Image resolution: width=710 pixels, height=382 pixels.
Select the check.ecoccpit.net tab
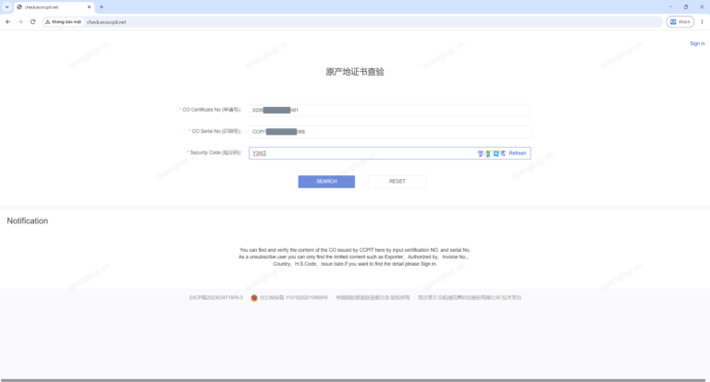(54, 6)
